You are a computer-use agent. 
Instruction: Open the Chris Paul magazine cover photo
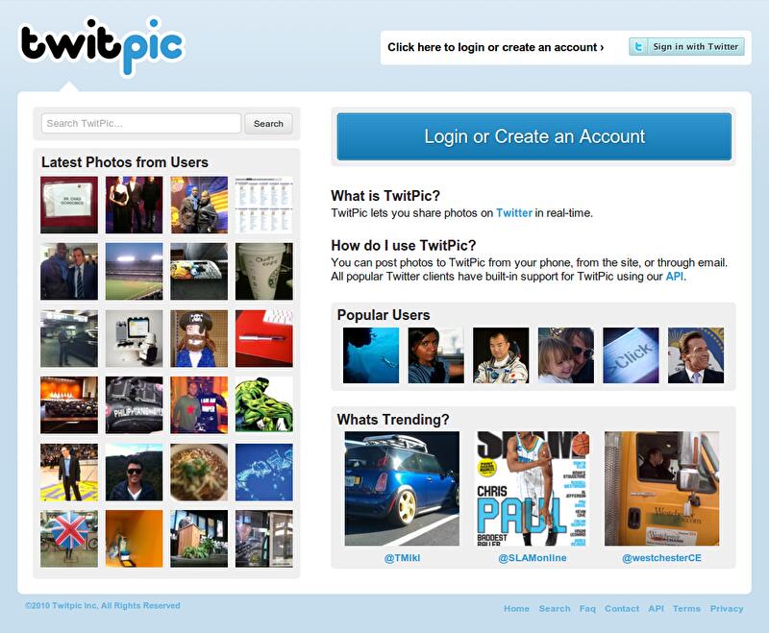(x=533, y=489)
